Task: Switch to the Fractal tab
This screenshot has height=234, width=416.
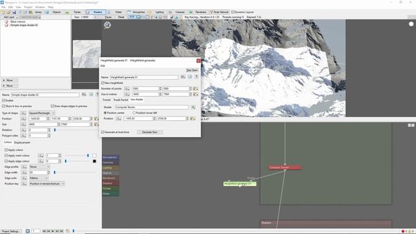Action: point(107,99)
